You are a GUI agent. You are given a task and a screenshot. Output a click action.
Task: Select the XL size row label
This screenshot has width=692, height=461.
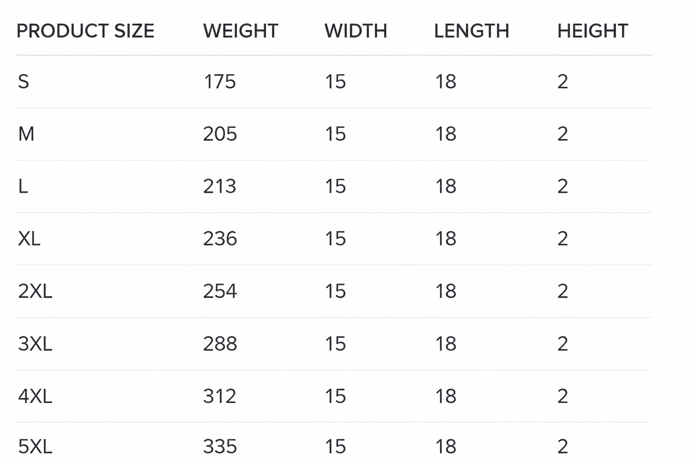(29, 239)
